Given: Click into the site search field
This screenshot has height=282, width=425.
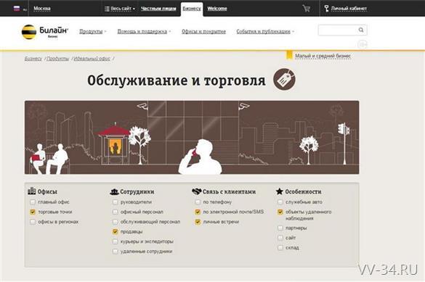Looking at the screenshot, I should tap(338, 30).
